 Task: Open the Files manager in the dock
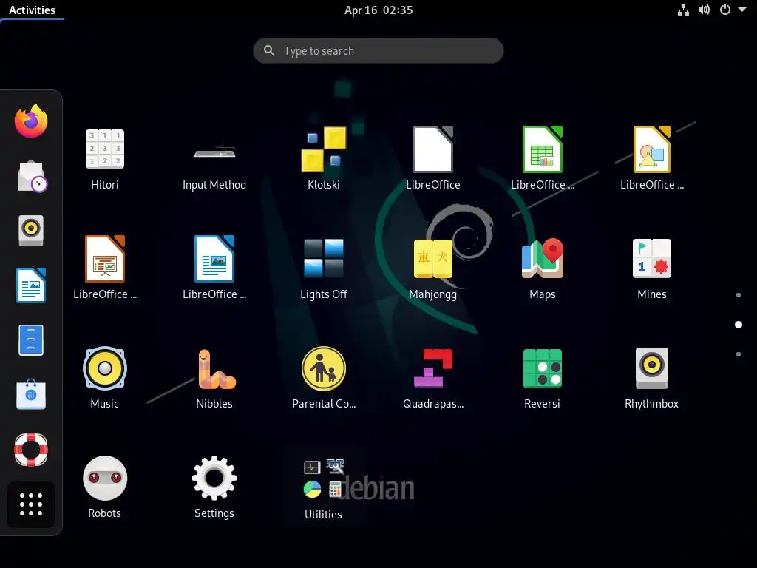pyautogui.click(x=31, y=340)
